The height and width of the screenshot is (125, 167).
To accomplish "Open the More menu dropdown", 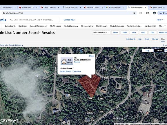I will pyautogui.click(x=162, y=26).
